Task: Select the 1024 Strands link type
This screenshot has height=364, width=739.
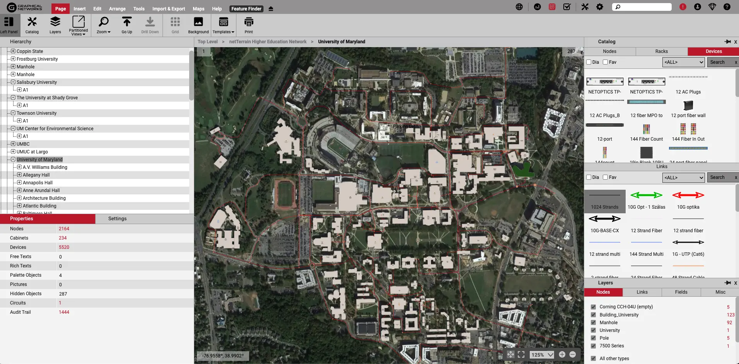Action: (605, 201)
